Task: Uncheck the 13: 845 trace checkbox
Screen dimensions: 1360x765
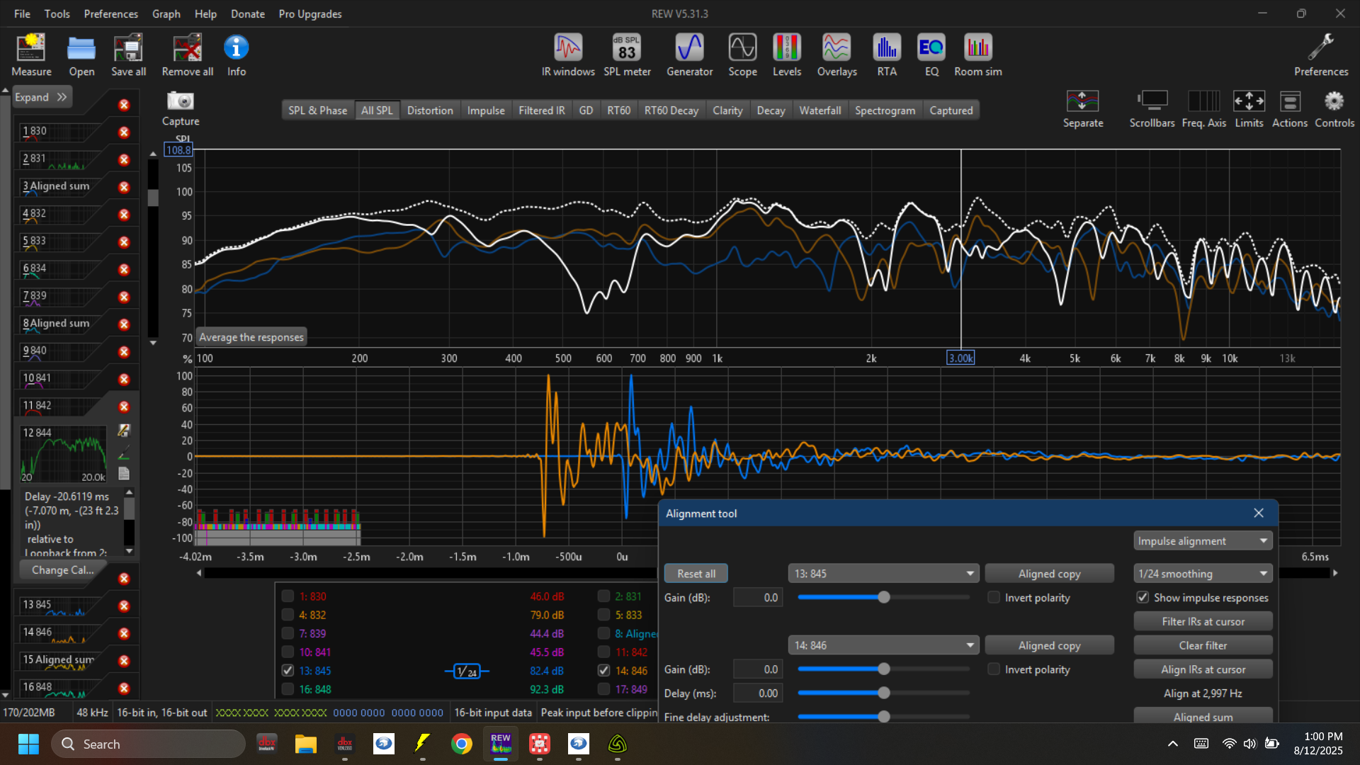Action: pyautogui.click(x=288, y=670)
